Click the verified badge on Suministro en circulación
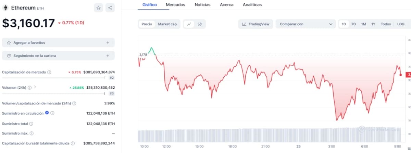Screen dimensions: 411x153 [47, 113]
